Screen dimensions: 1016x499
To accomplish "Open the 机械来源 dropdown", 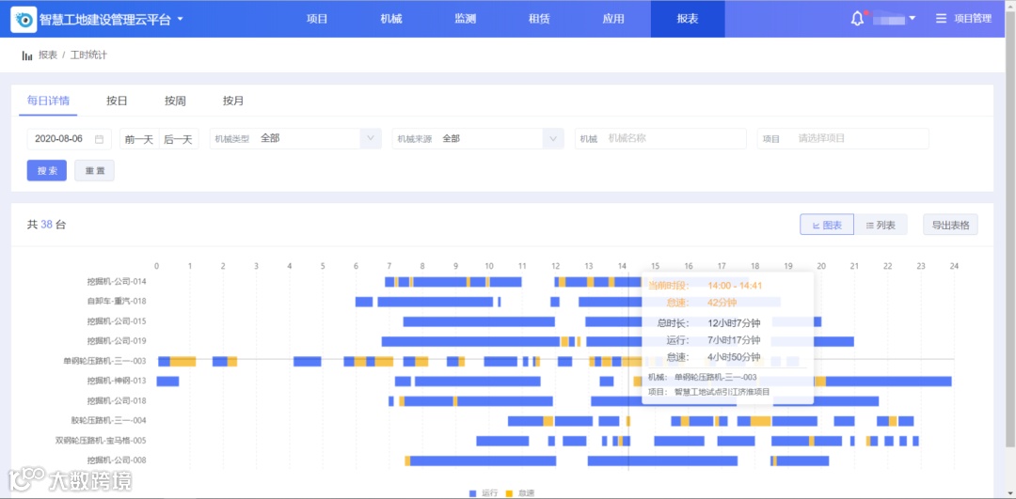I will [x=478, y=138].
